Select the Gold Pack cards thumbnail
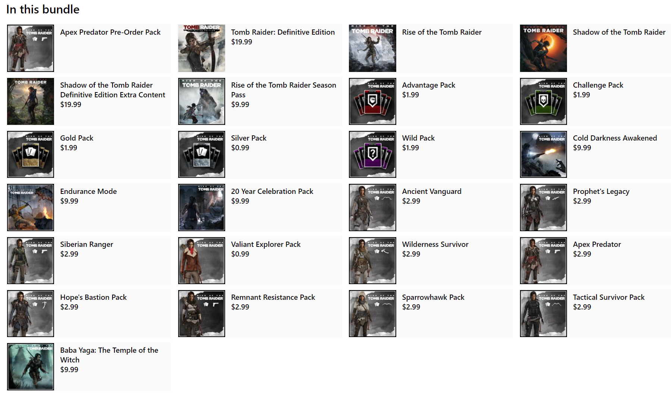The height and width of the screenshot is (393, 671). (x=31, y=154)
